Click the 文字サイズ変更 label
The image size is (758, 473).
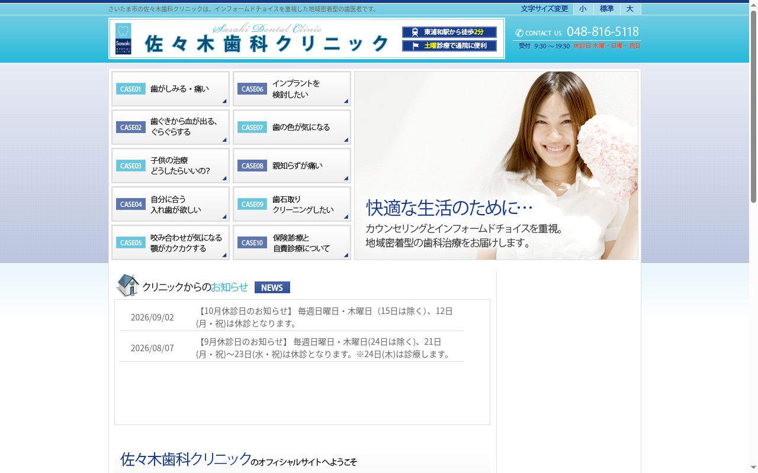click(x=544, y=9)
